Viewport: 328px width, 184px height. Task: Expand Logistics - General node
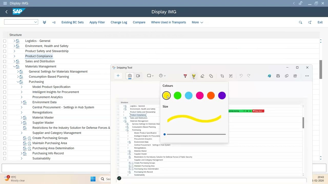coord(14,41)
